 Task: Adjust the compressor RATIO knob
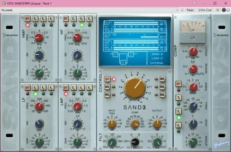coord(193,124)
